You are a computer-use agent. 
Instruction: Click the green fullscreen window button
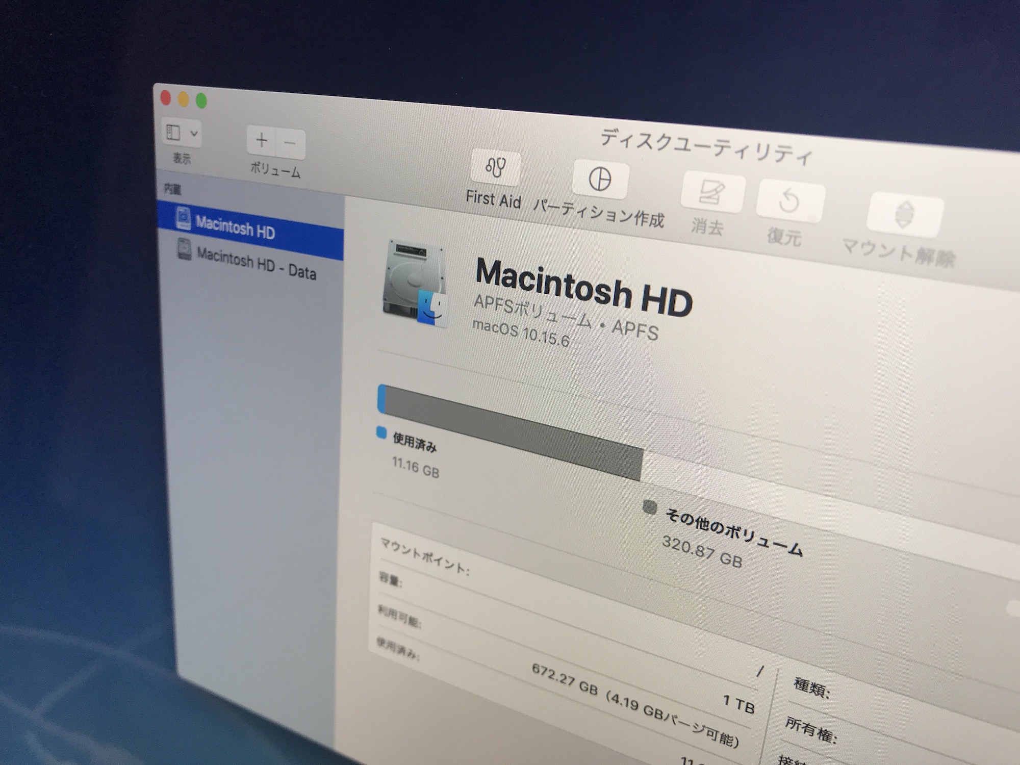[201, 101]
